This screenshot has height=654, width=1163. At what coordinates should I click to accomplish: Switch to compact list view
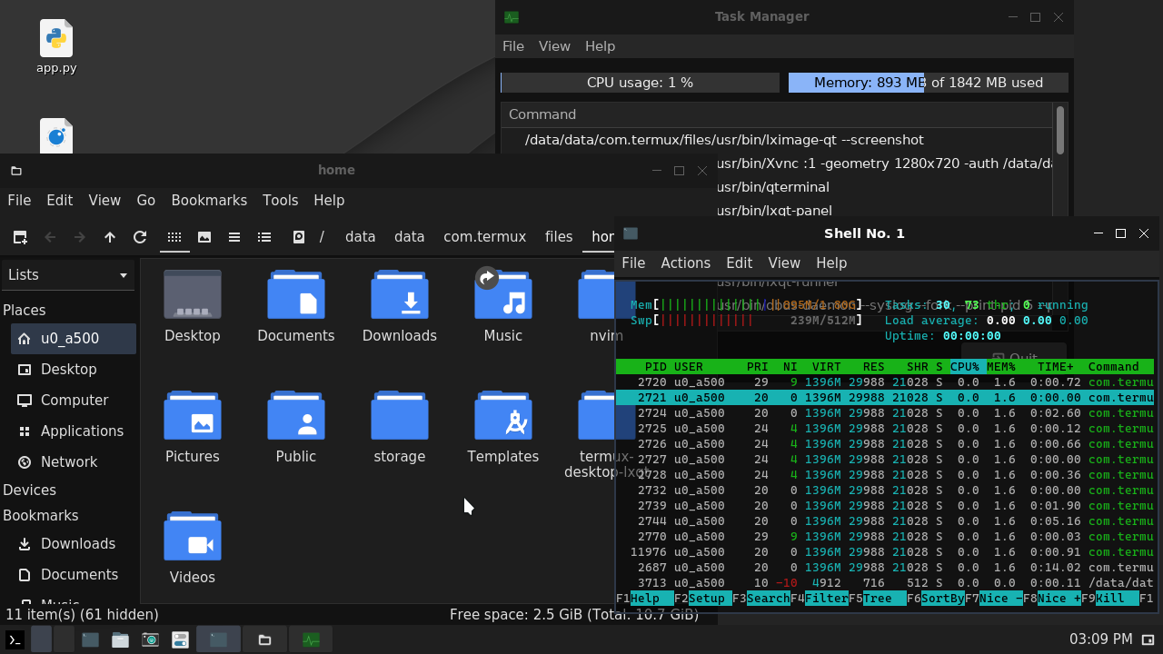(234, 237)
